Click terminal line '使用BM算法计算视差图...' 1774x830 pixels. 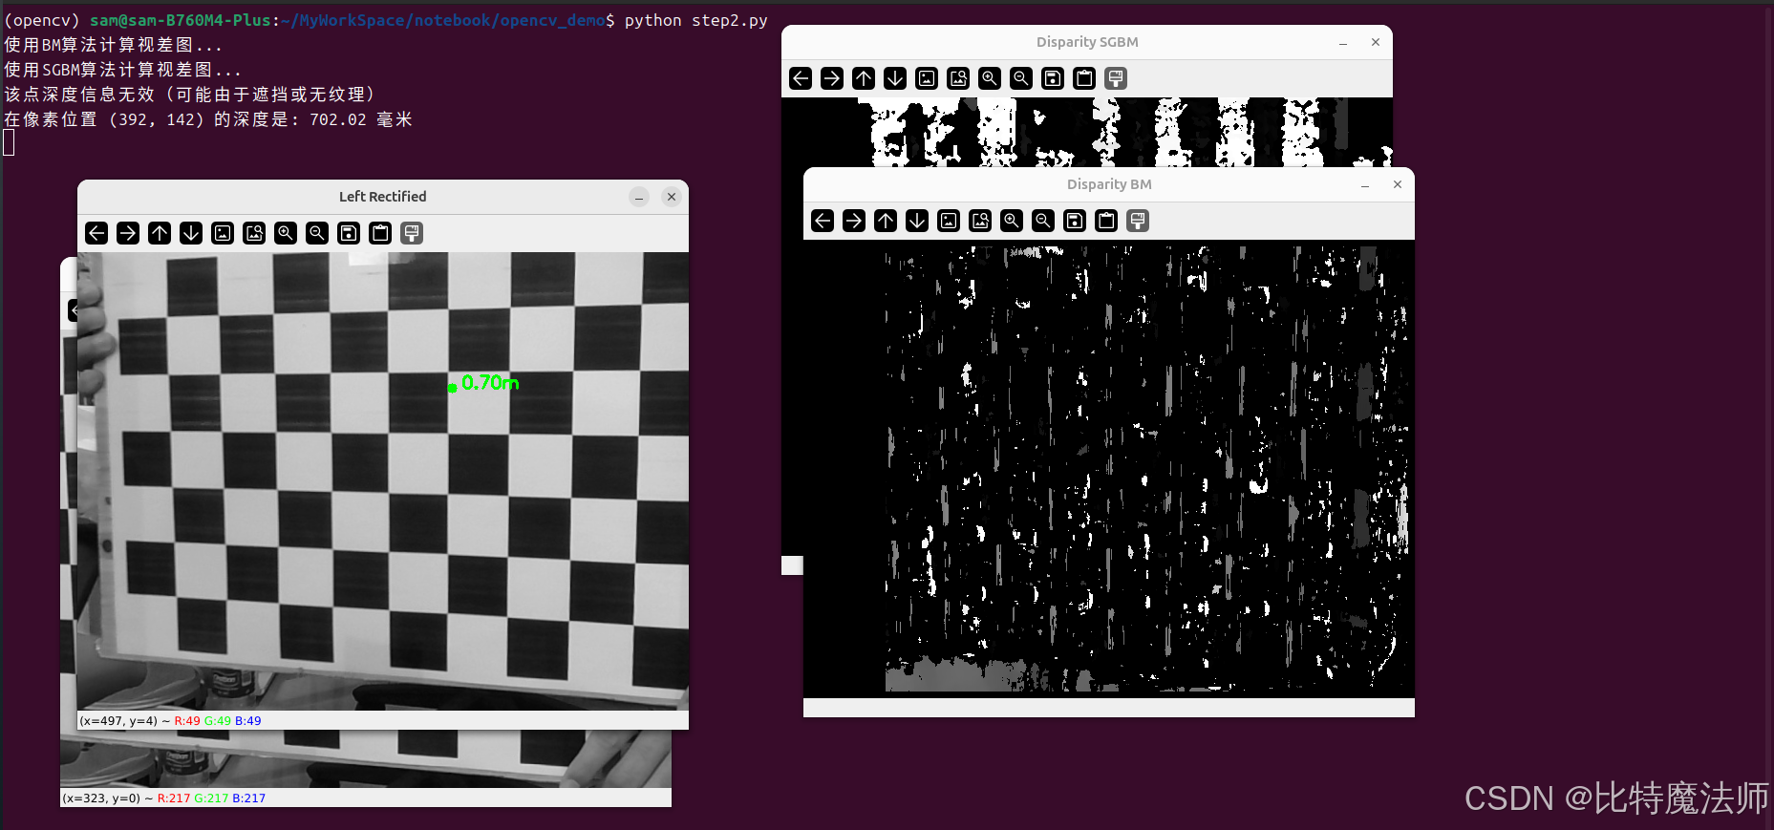(113, 45)
